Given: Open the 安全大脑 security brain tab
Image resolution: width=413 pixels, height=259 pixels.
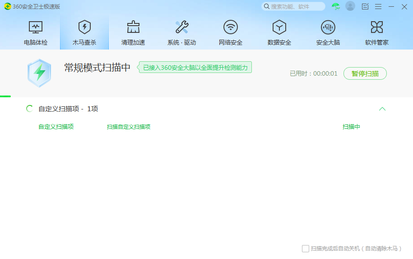Looking at the screenshot, I should pos(328,33).
